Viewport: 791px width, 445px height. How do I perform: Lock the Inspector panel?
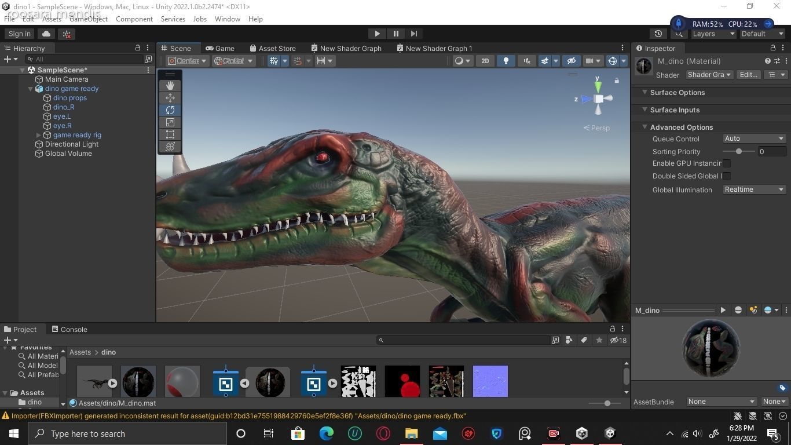click(772, 48)
